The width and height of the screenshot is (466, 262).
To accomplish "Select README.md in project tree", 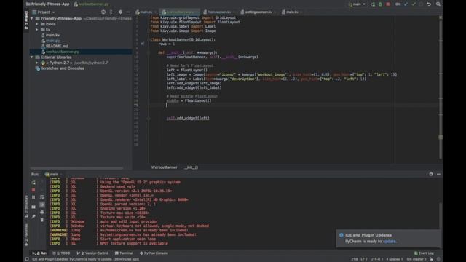I will [x=57, y=46].
